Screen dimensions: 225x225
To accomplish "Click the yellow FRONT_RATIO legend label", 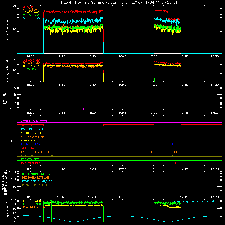I will click(32, 201).
